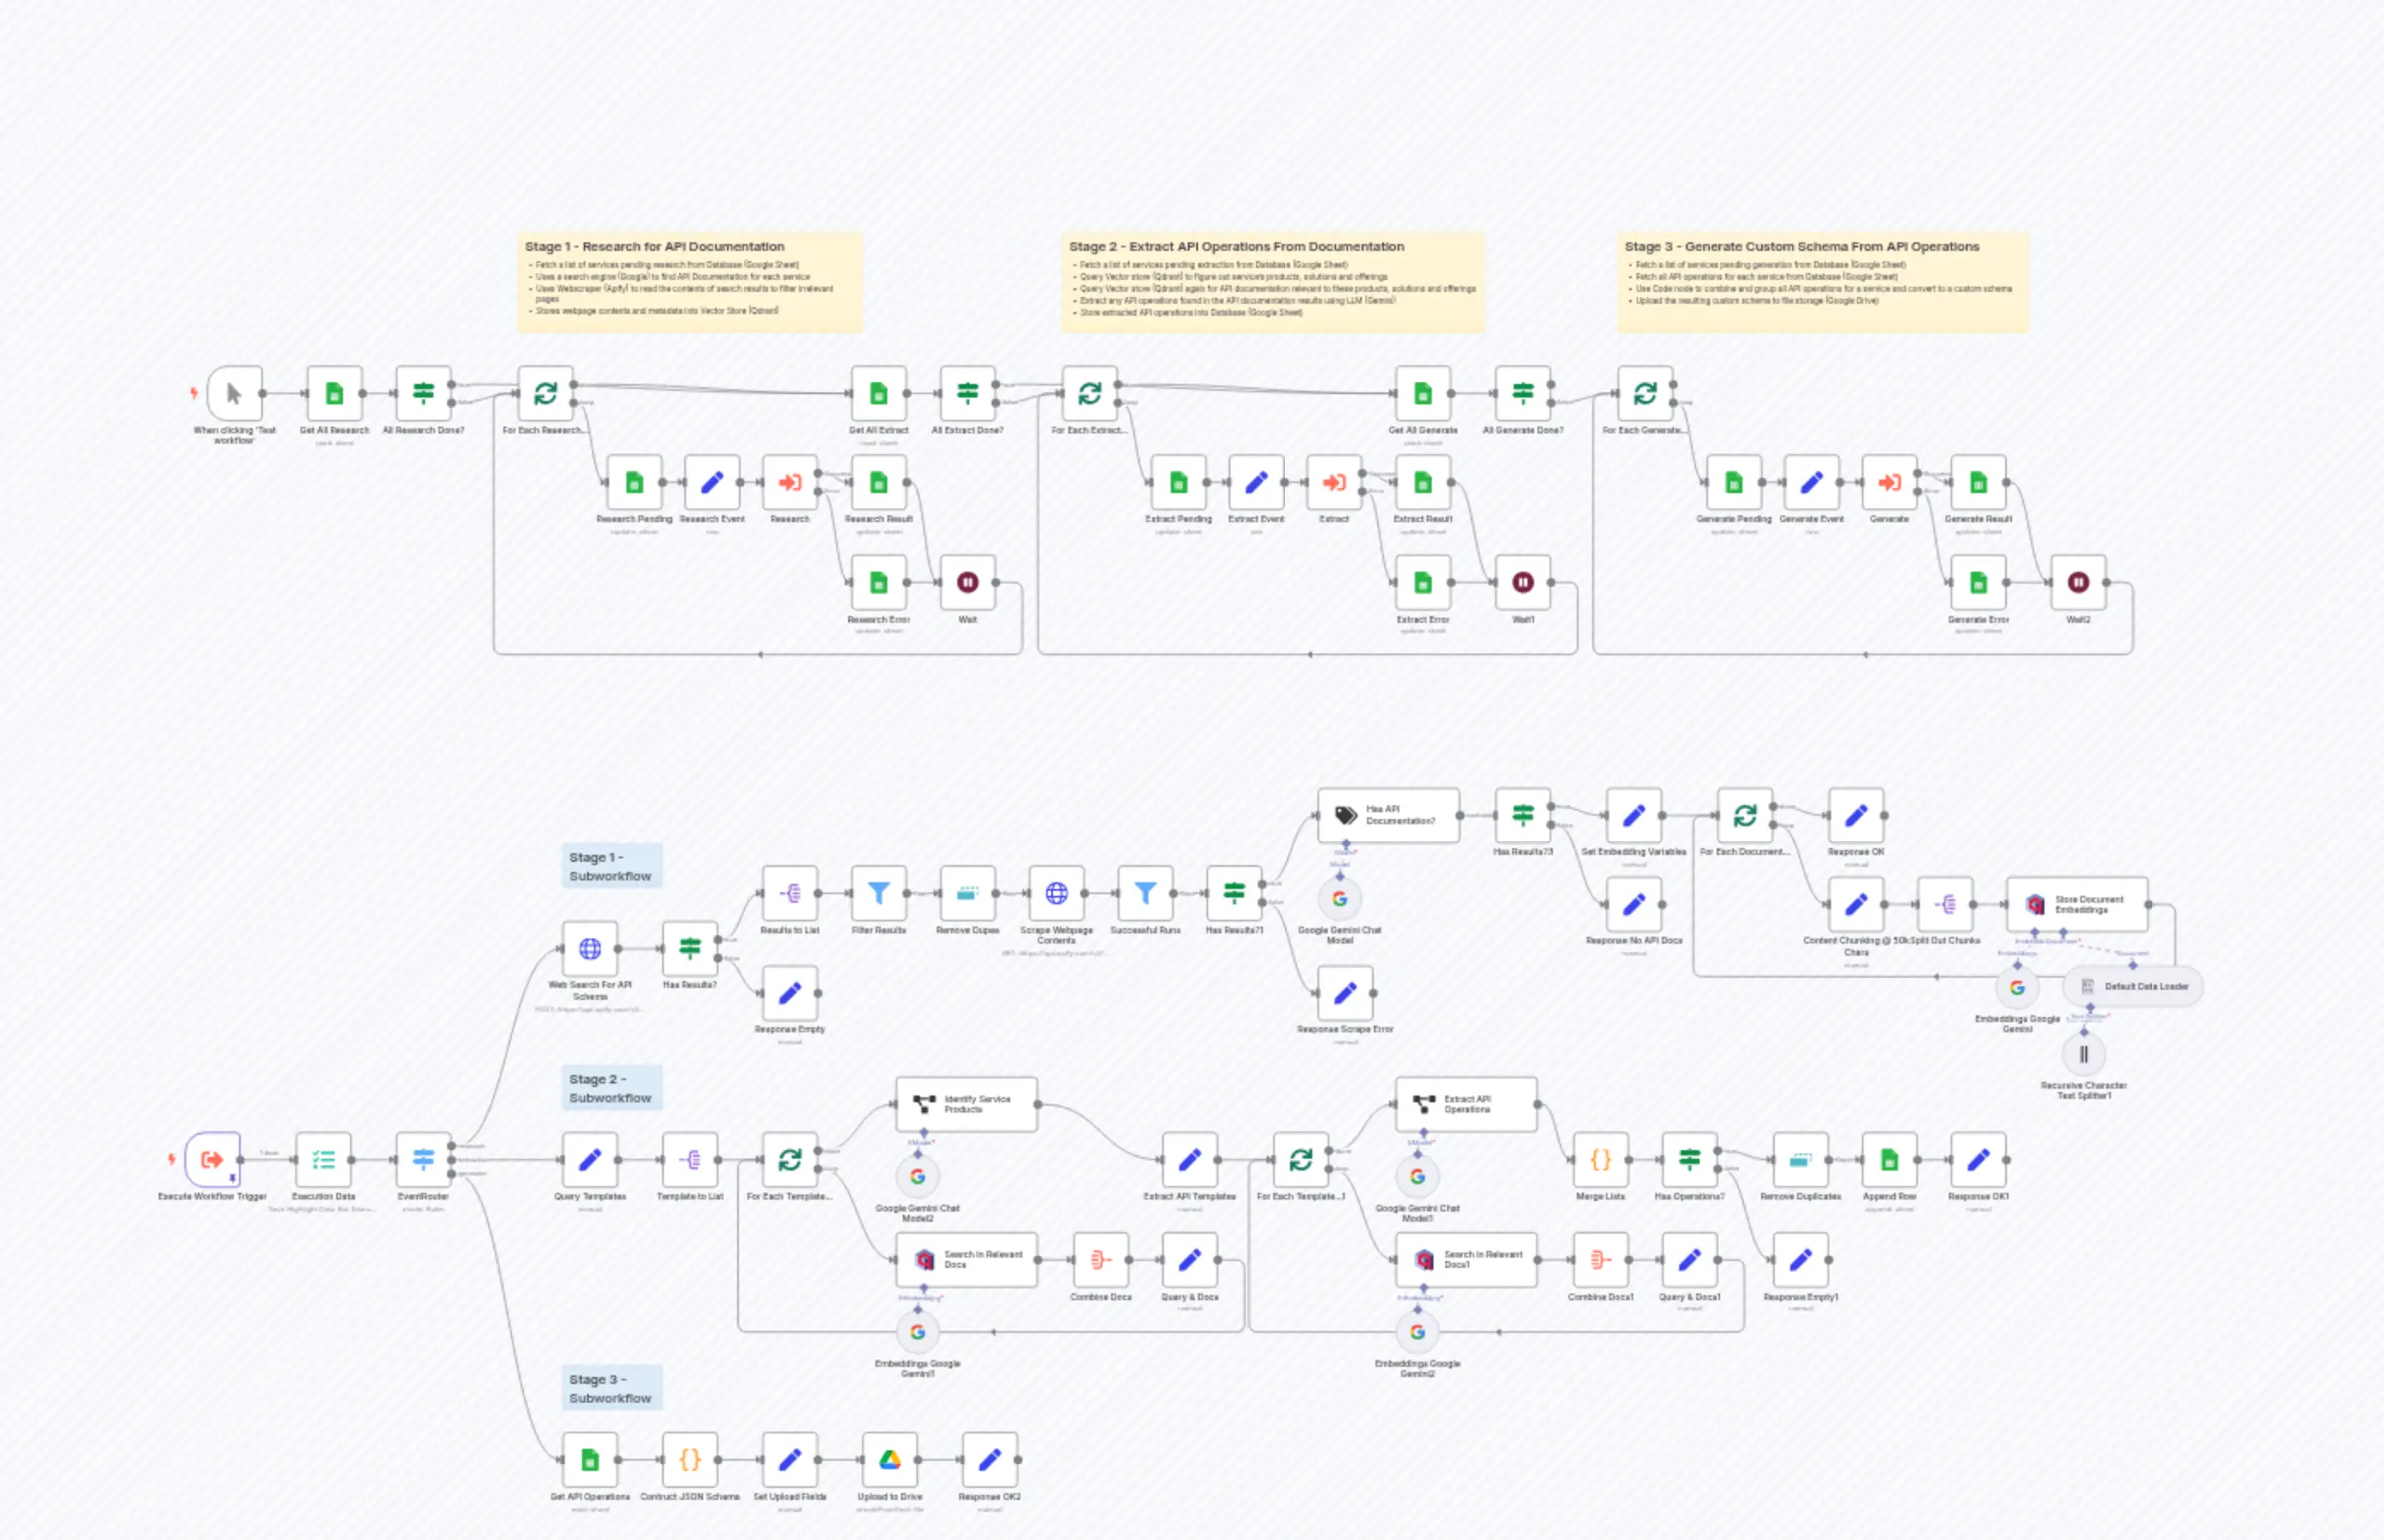Image resolution: width=2384 pixels, height=1540 pixels.
Task: Open Recursive Character Text Splitter1 node
Action: [2084, 1054]
